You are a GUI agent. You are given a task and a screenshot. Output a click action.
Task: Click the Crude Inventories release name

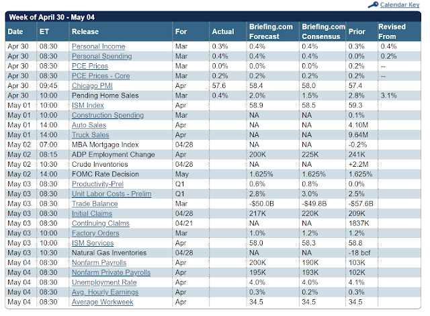[100, 164]
